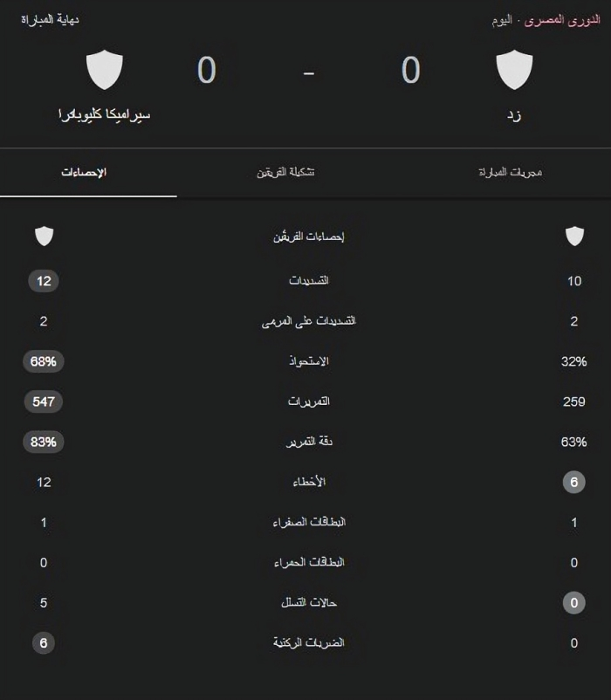The height and width of the screenshot is (700, 611).
Task: Click the زد team shield logo
Action: click(x=514, y=70)
